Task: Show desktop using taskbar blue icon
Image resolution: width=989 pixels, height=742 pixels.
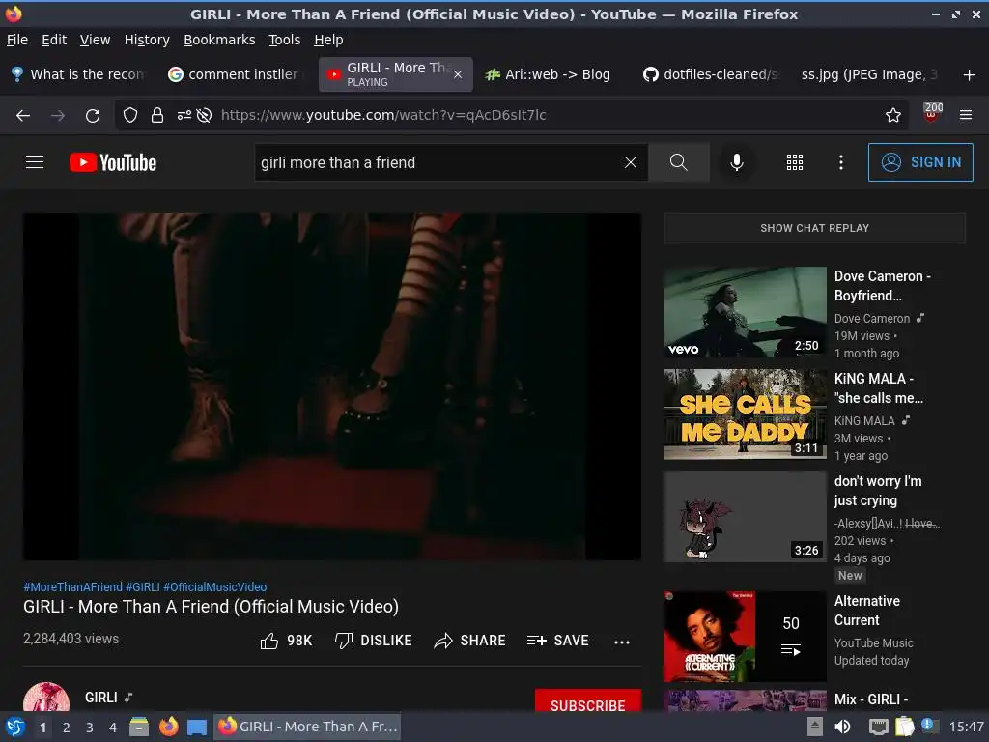Action: (x=197, y=728)
